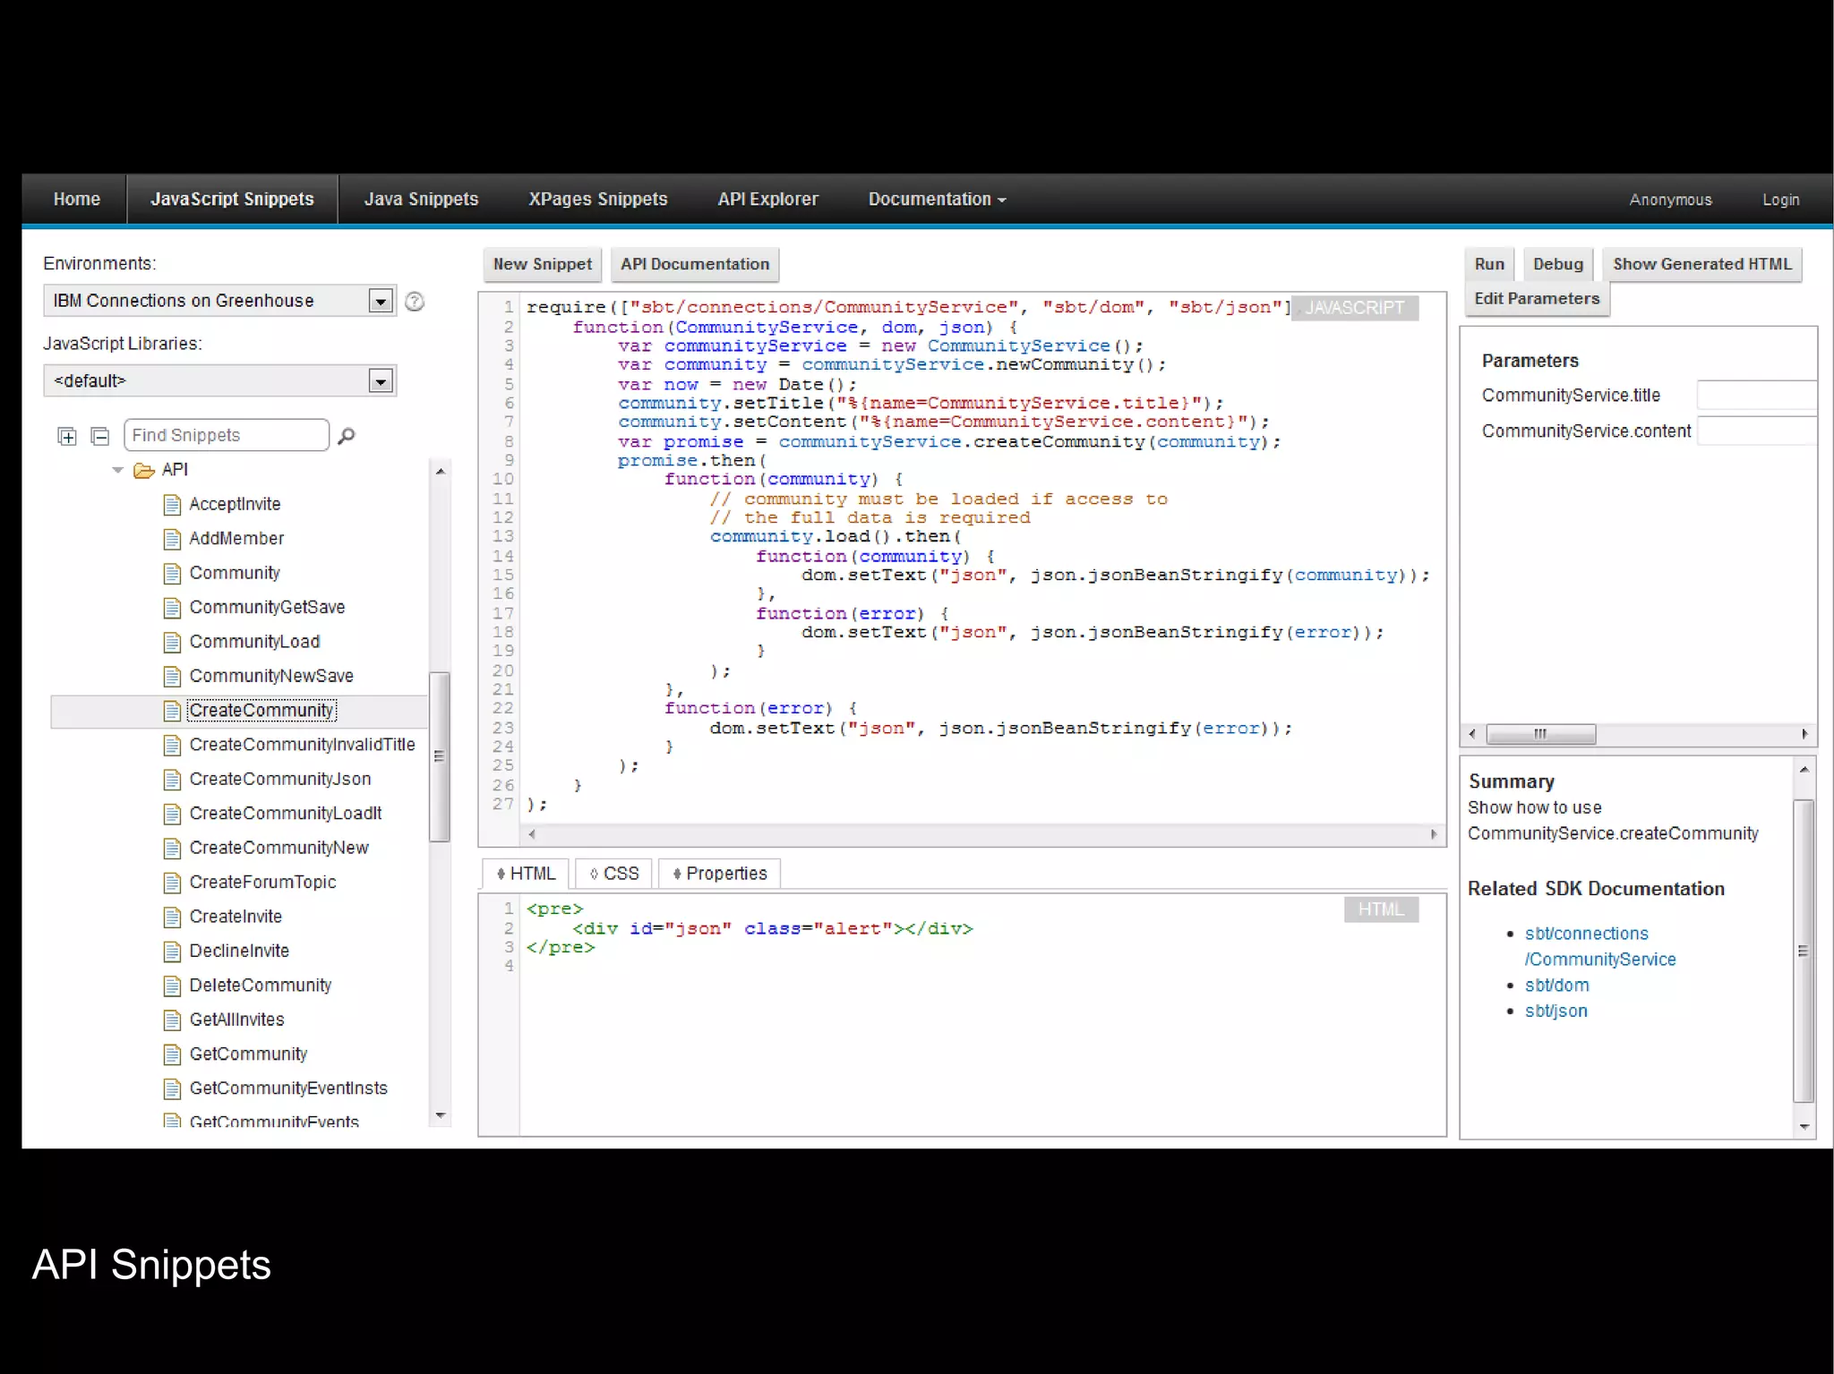The height and width of the screenshot is (1374, 1834).
Task: Click the environment help question icon
Action: pos(415,302)
